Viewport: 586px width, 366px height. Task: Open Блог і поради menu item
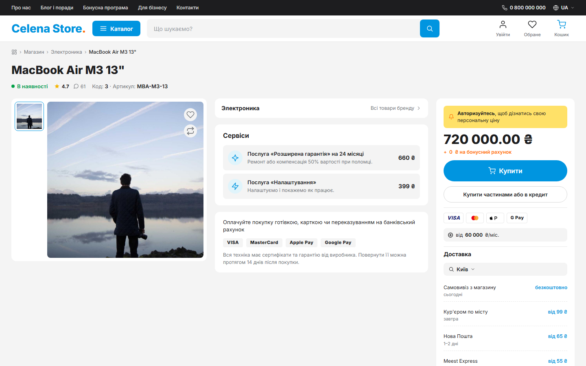[x=57, y=8]
